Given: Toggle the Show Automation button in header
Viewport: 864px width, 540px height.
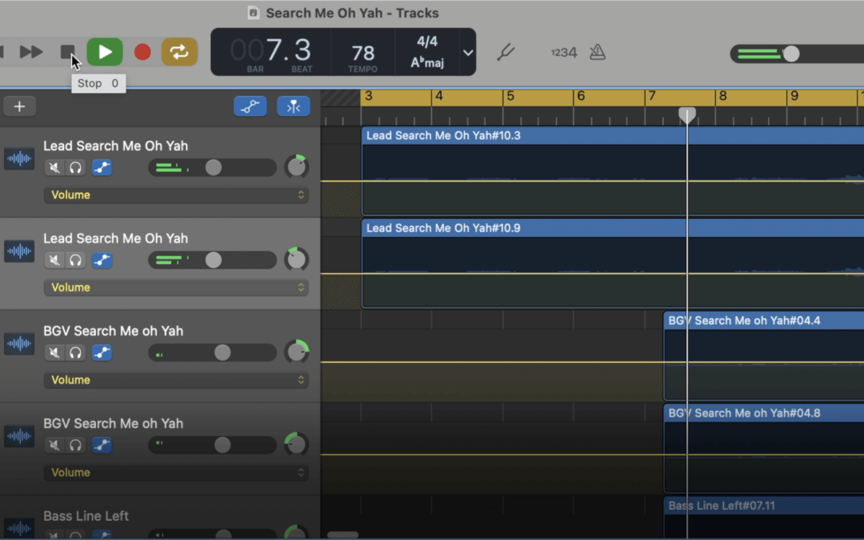Looking at the screenshot, I should [250, 106].
